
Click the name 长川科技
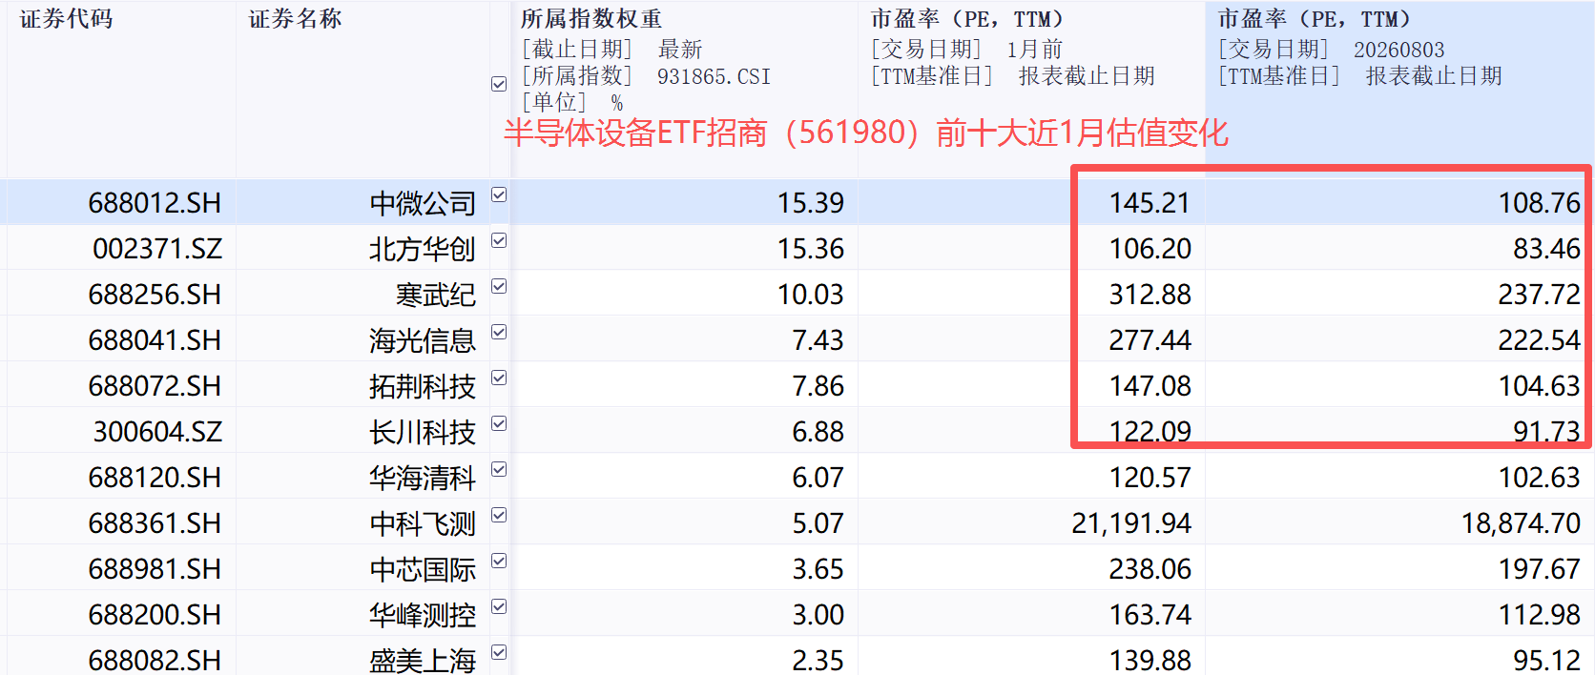click(423, 432)
